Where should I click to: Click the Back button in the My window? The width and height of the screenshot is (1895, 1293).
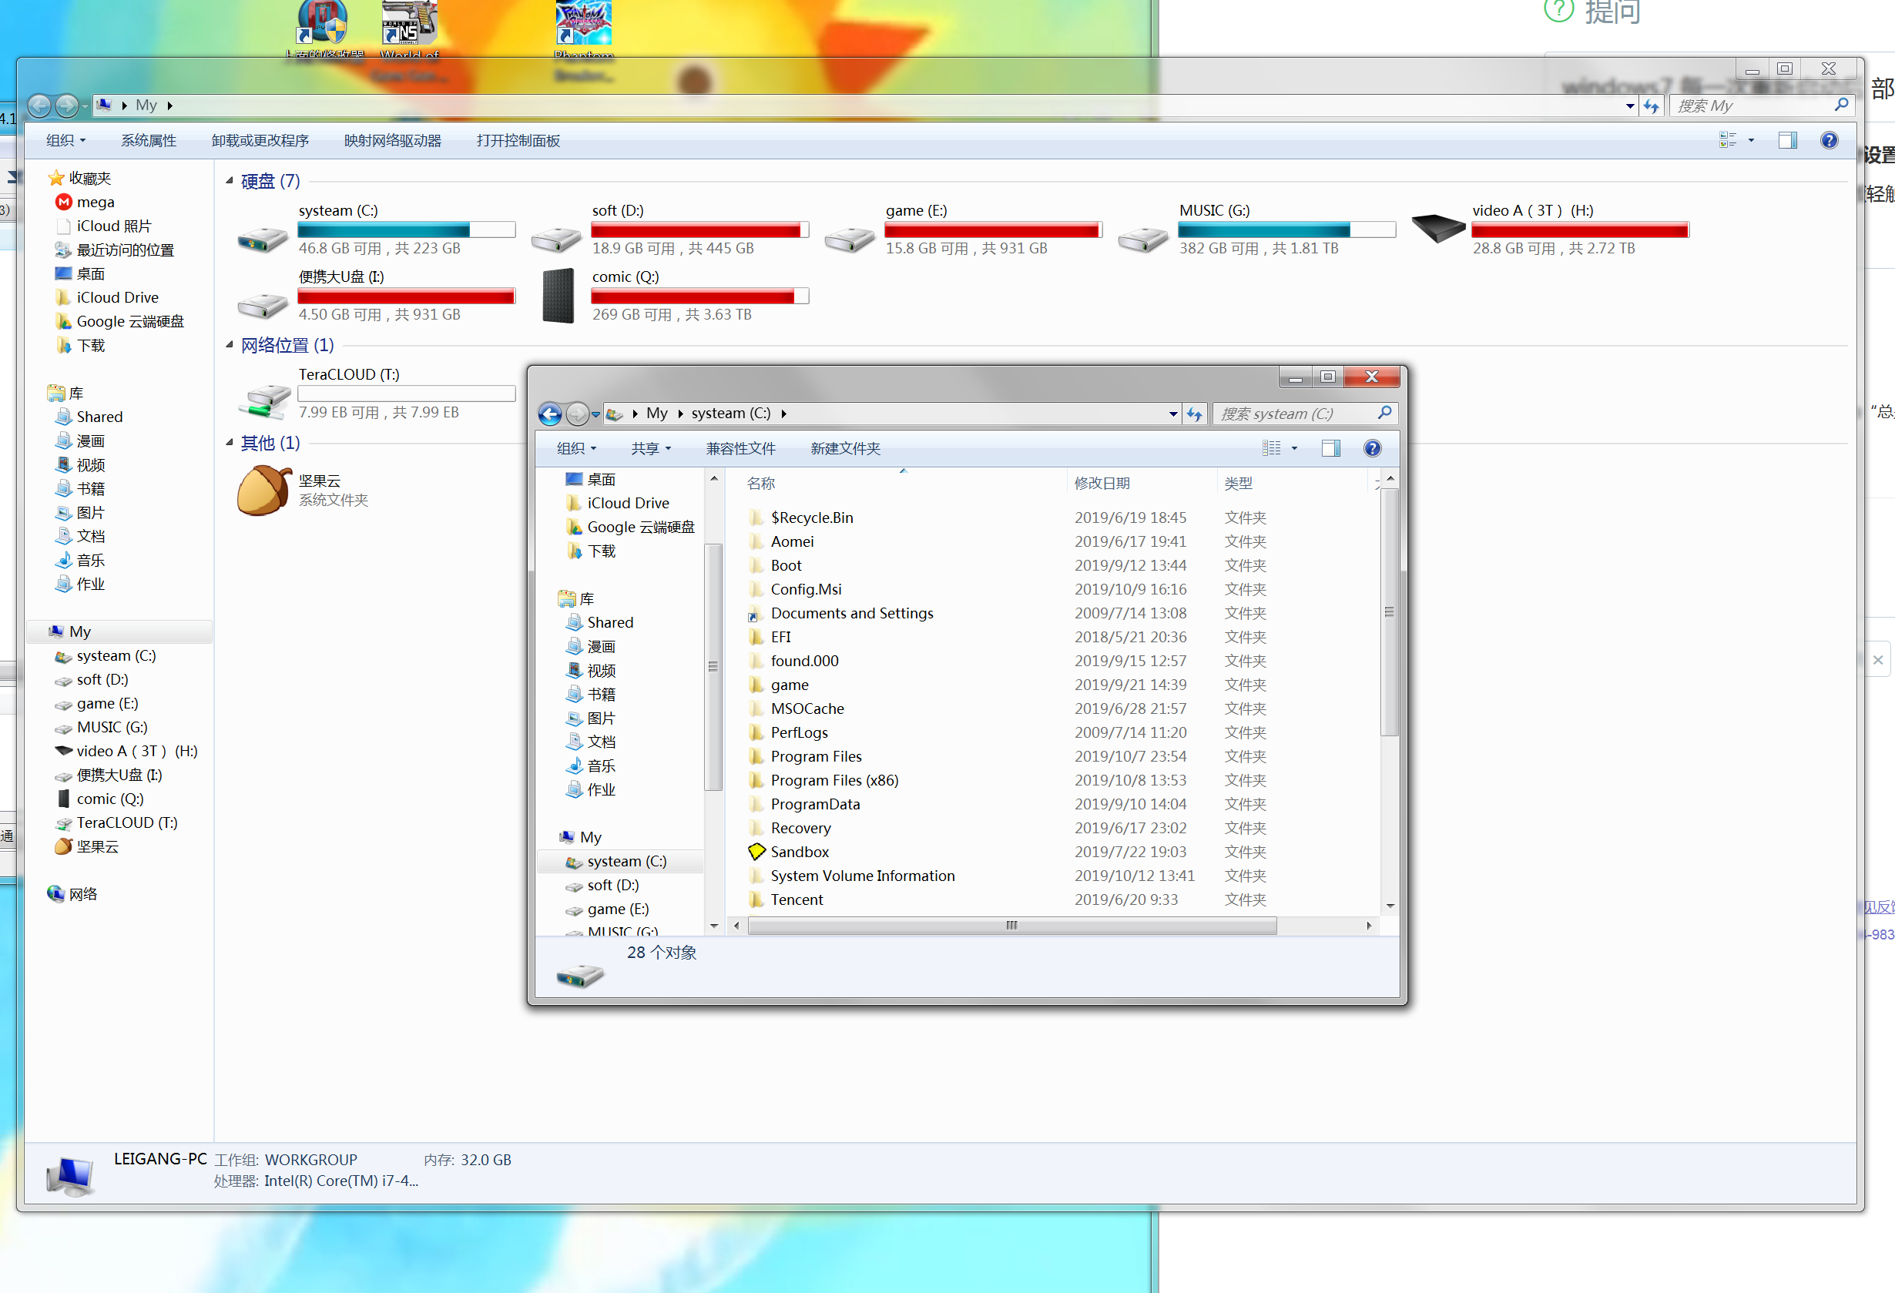[x=39, y=106]
